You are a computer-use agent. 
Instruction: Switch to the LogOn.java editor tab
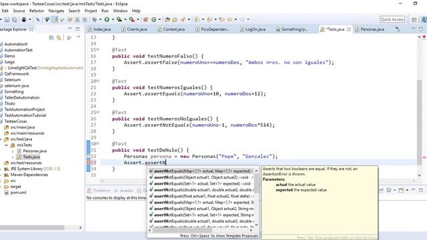point(253,29)
